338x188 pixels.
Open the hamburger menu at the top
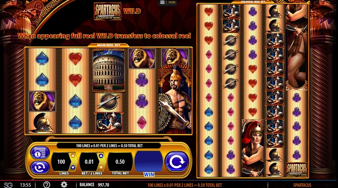click(162, 2)
